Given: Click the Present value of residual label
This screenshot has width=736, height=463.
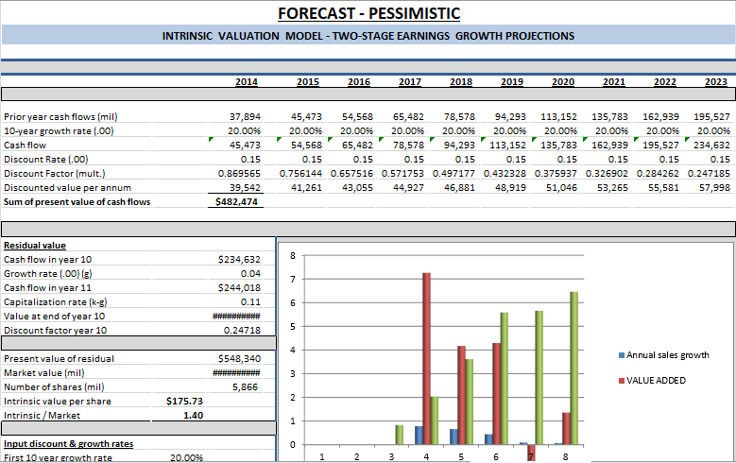Looking at the screenshot, I should (x=59, y=358).
